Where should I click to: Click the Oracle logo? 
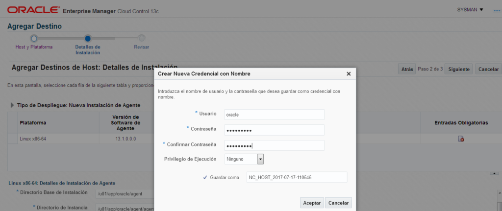pos(33,10)
